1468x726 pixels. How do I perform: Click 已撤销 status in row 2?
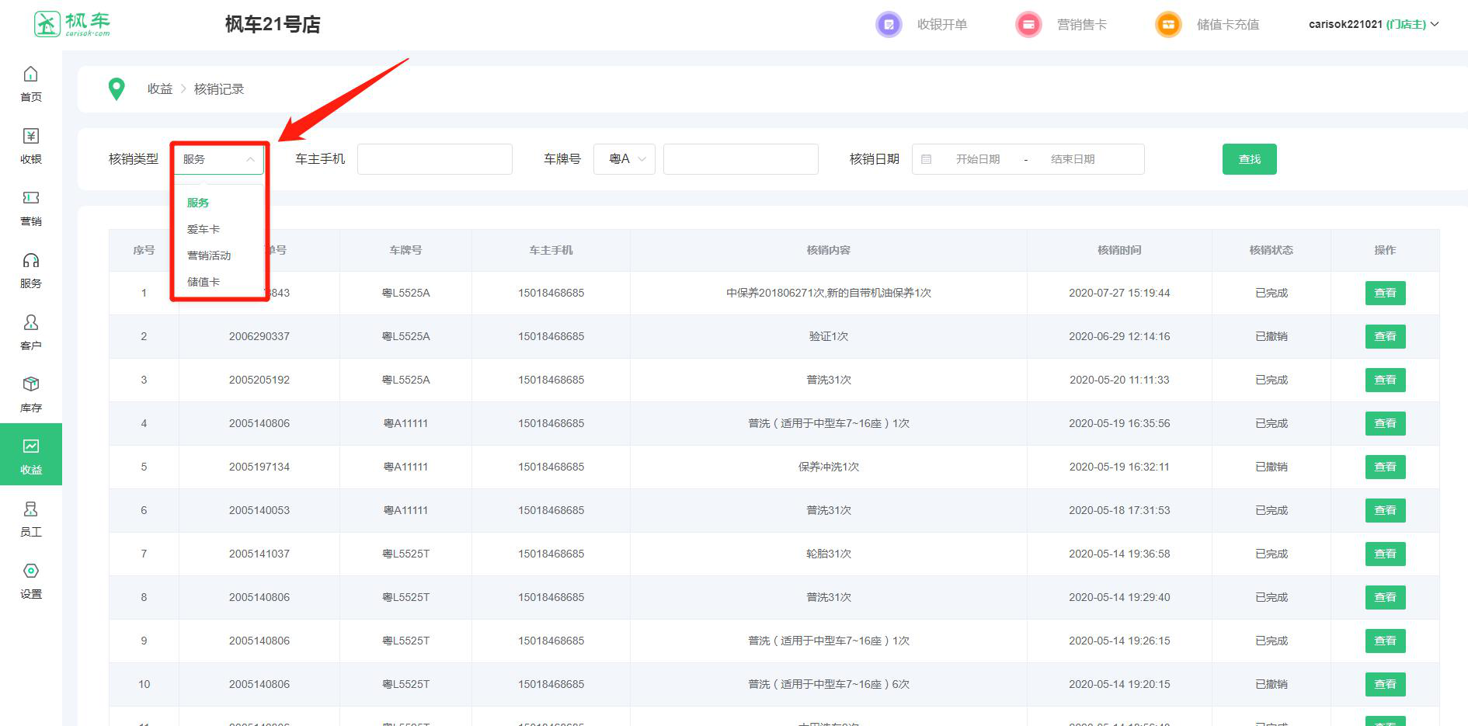coord(1271,336)
